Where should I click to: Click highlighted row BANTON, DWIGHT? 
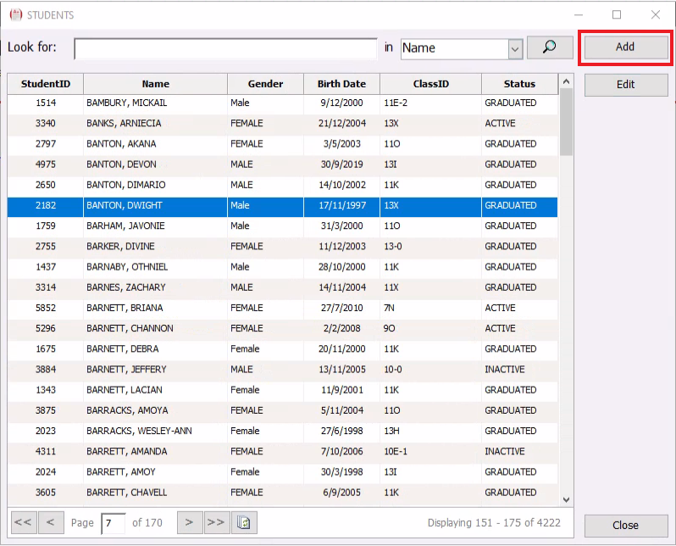[x=282, y=205]
